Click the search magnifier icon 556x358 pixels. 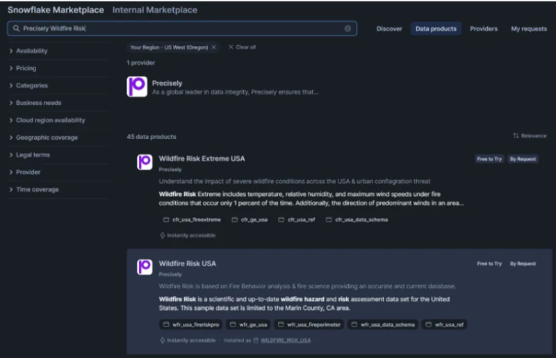pyautogui.click(x=16, y=29)
